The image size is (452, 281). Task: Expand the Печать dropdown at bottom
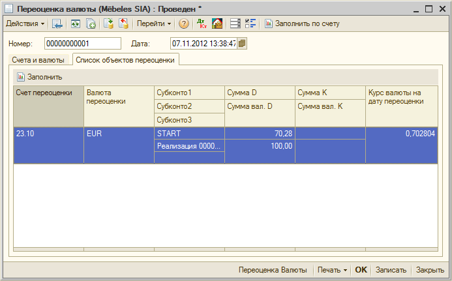click(x=331, y=270)
